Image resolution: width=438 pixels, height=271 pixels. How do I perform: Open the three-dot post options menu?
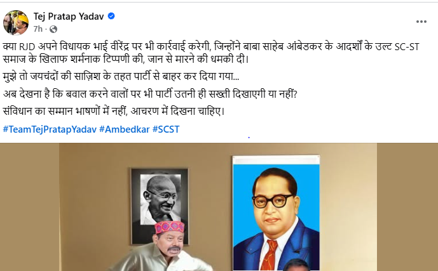[421, 22]
